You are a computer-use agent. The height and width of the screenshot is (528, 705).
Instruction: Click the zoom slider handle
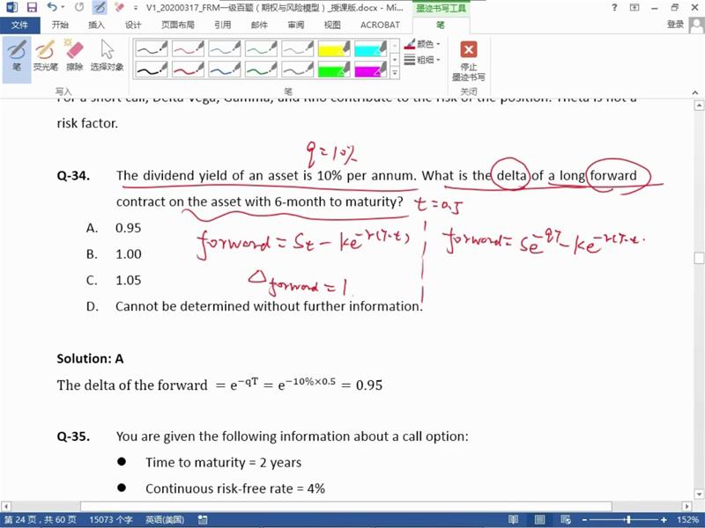coord(628,520)
